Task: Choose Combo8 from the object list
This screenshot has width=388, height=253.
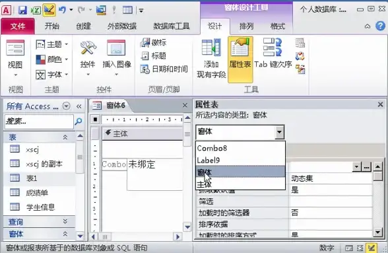Action: pyautogui.click(x=240, y=148)
